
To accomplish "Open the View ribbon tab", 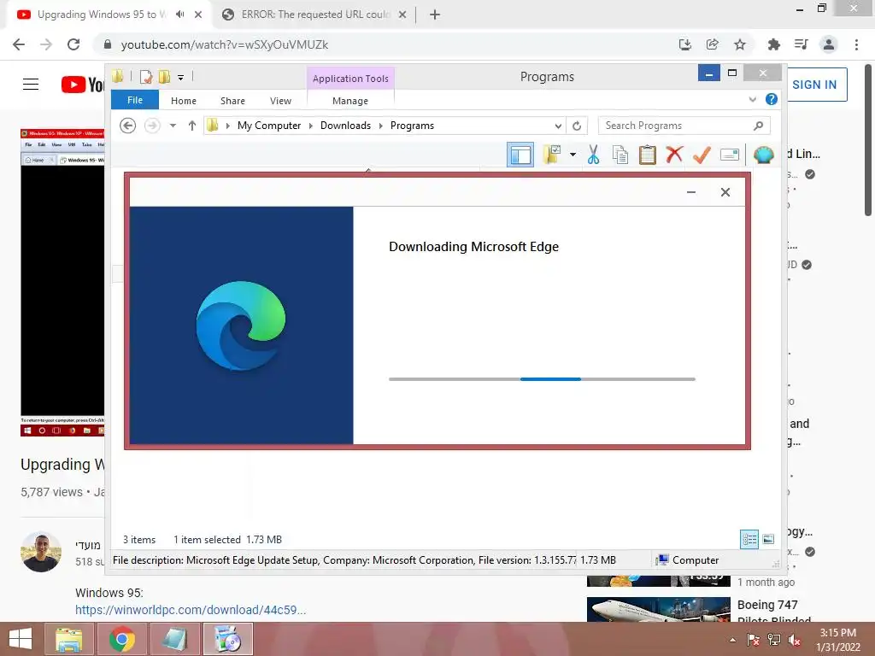I will tap(280, 101).
